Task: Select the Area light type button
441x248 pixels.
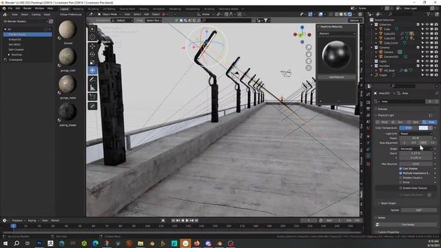Action: (429, 122)
